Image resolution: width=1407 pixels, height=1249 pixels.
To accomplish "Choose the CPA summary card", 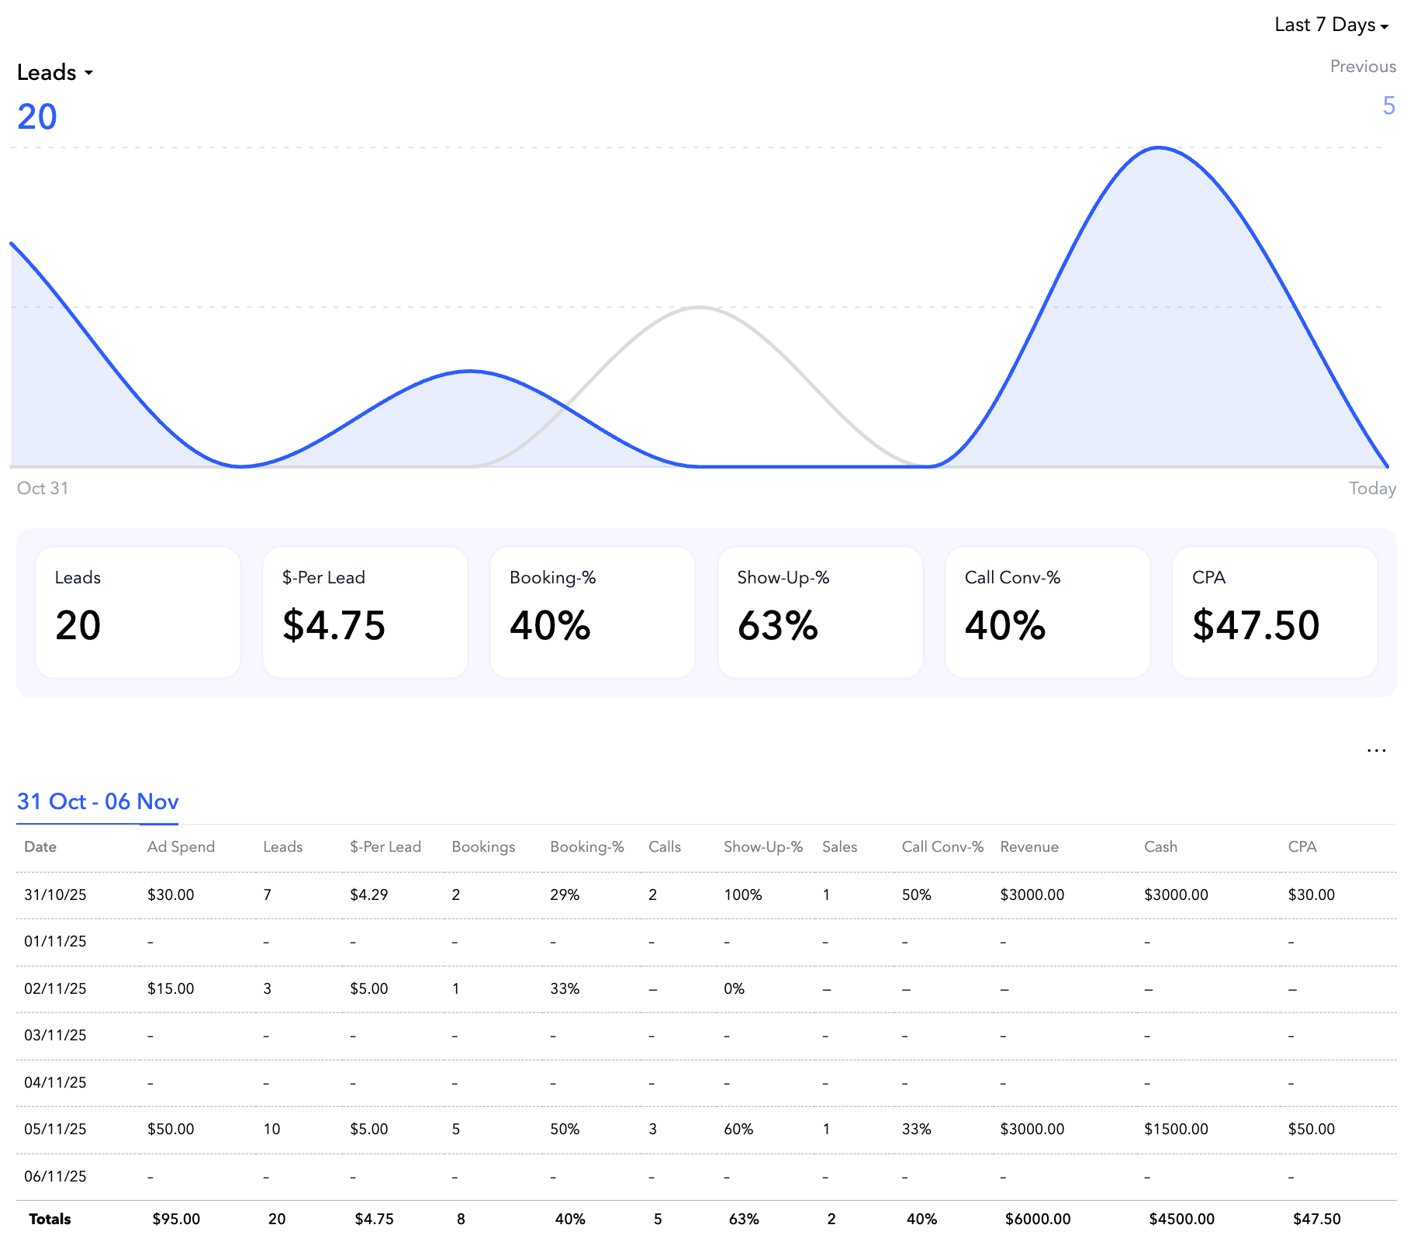I will pyautogui.click(x=1274, y=612).
